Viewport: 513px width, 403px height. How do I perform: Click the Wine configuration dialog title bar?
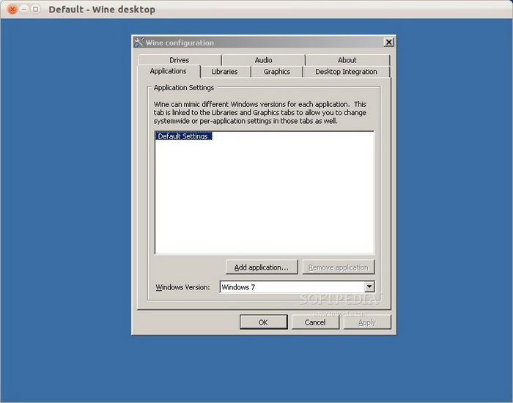256,42
